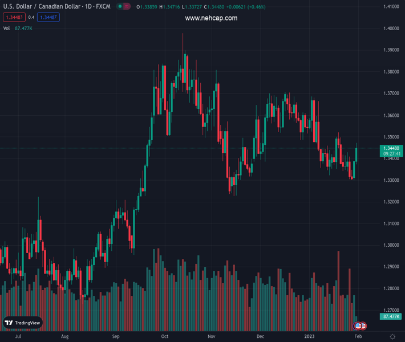Click the Sep label on time axis
This screenshot has height=342, width=405.
[x=116, y=337]
